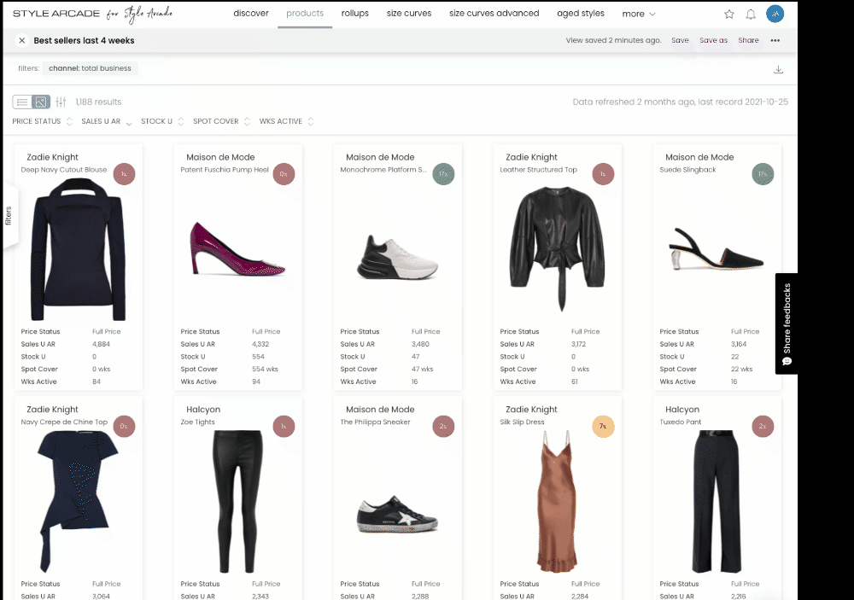Sort by Stock U
The height and width of the screenshot is (600, 854).
point(162,121)
